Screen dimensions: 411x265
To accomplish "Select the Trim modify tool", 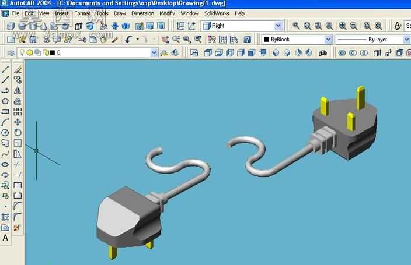I will coord(18,164).
